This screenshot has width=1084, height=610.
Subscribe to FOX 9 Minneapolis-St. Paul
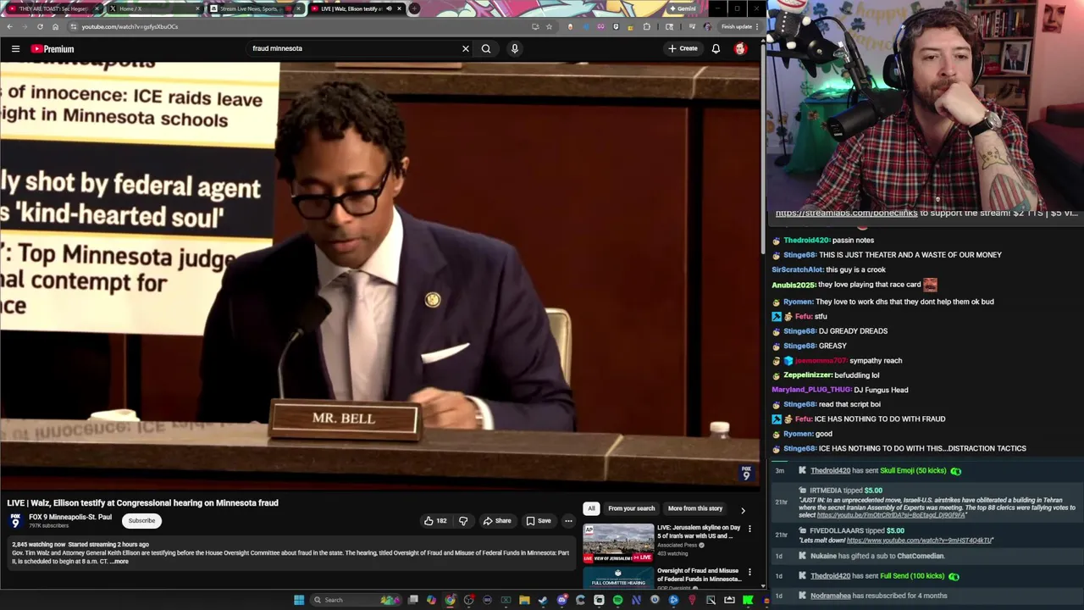pyautogui.click(x=141, y=521)
